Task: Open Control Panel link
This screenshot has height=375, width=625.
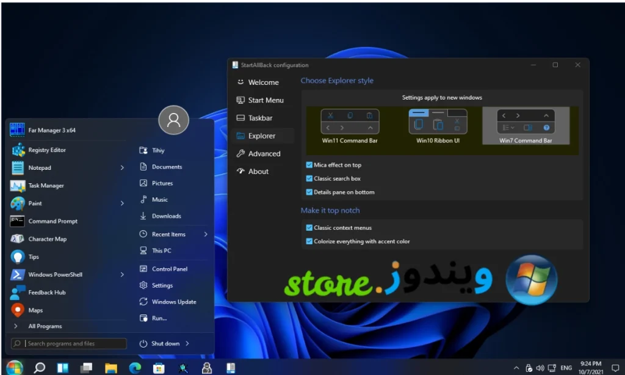Action: pos(169,269)
